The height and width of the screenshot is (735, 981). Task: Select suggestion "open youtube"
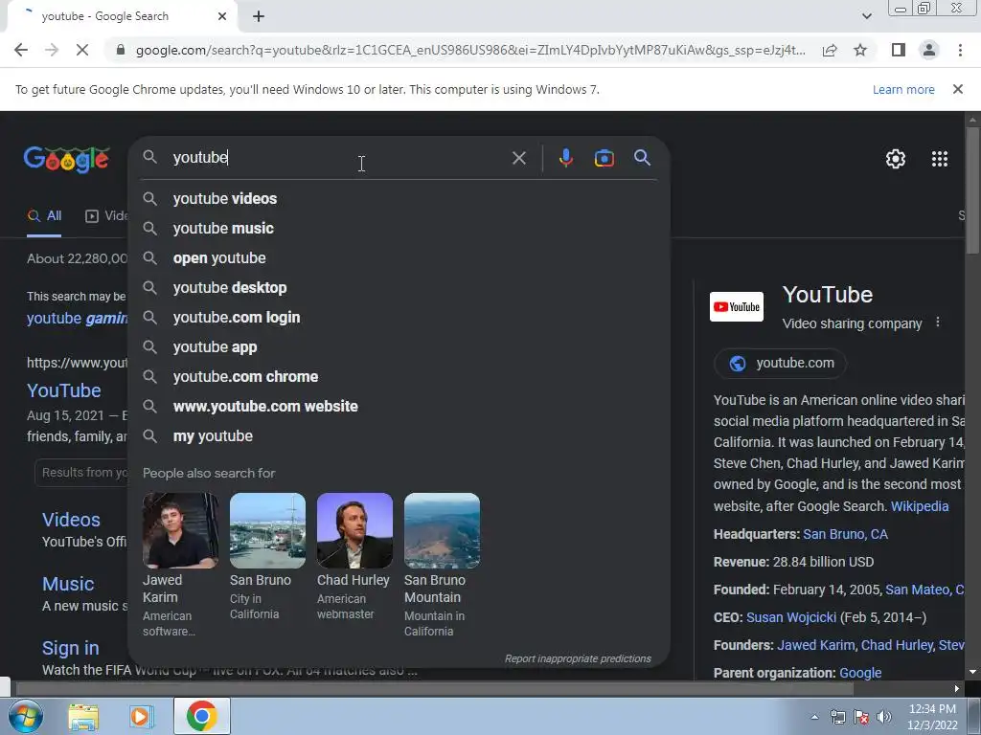[x=399, y=258]
